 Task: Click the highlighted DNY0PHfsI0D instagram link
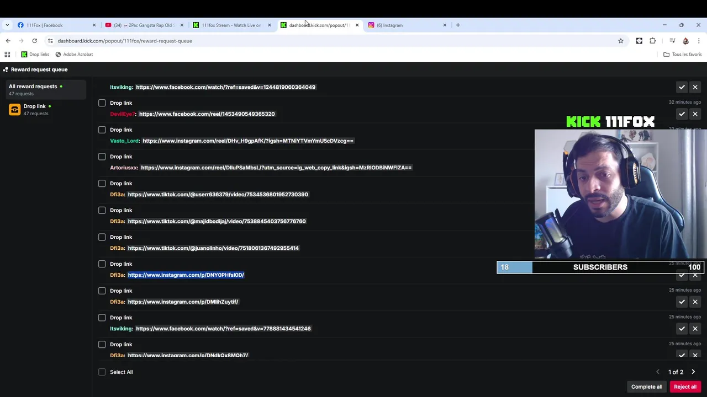click(x=186, y=275)
